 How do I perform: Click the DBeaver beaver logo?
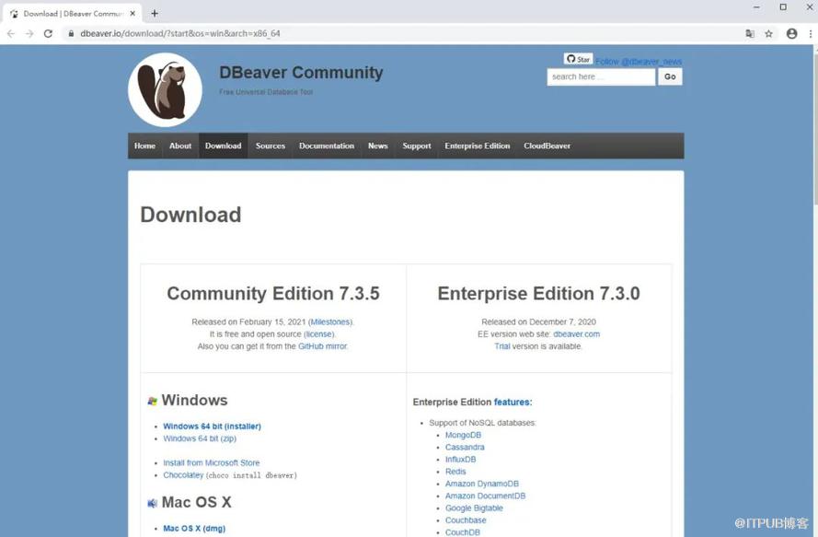click(165, 90)
